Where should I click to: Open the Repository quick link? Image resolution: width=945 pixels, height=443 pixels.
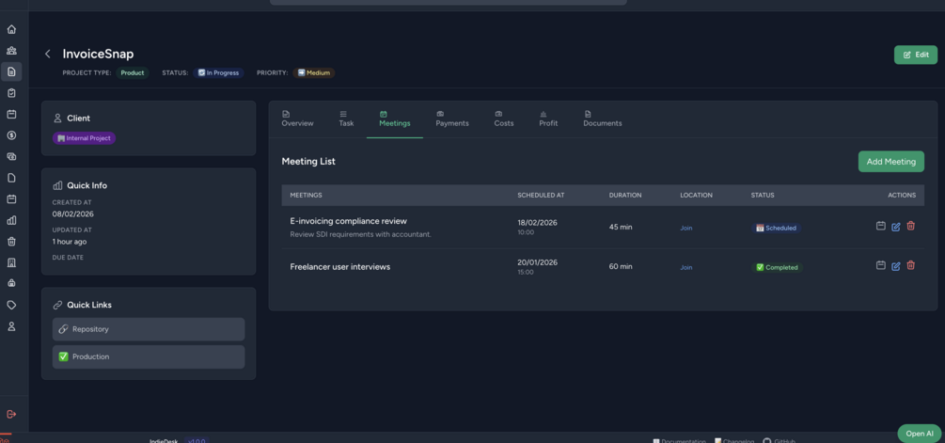click(x=149, y=329)
